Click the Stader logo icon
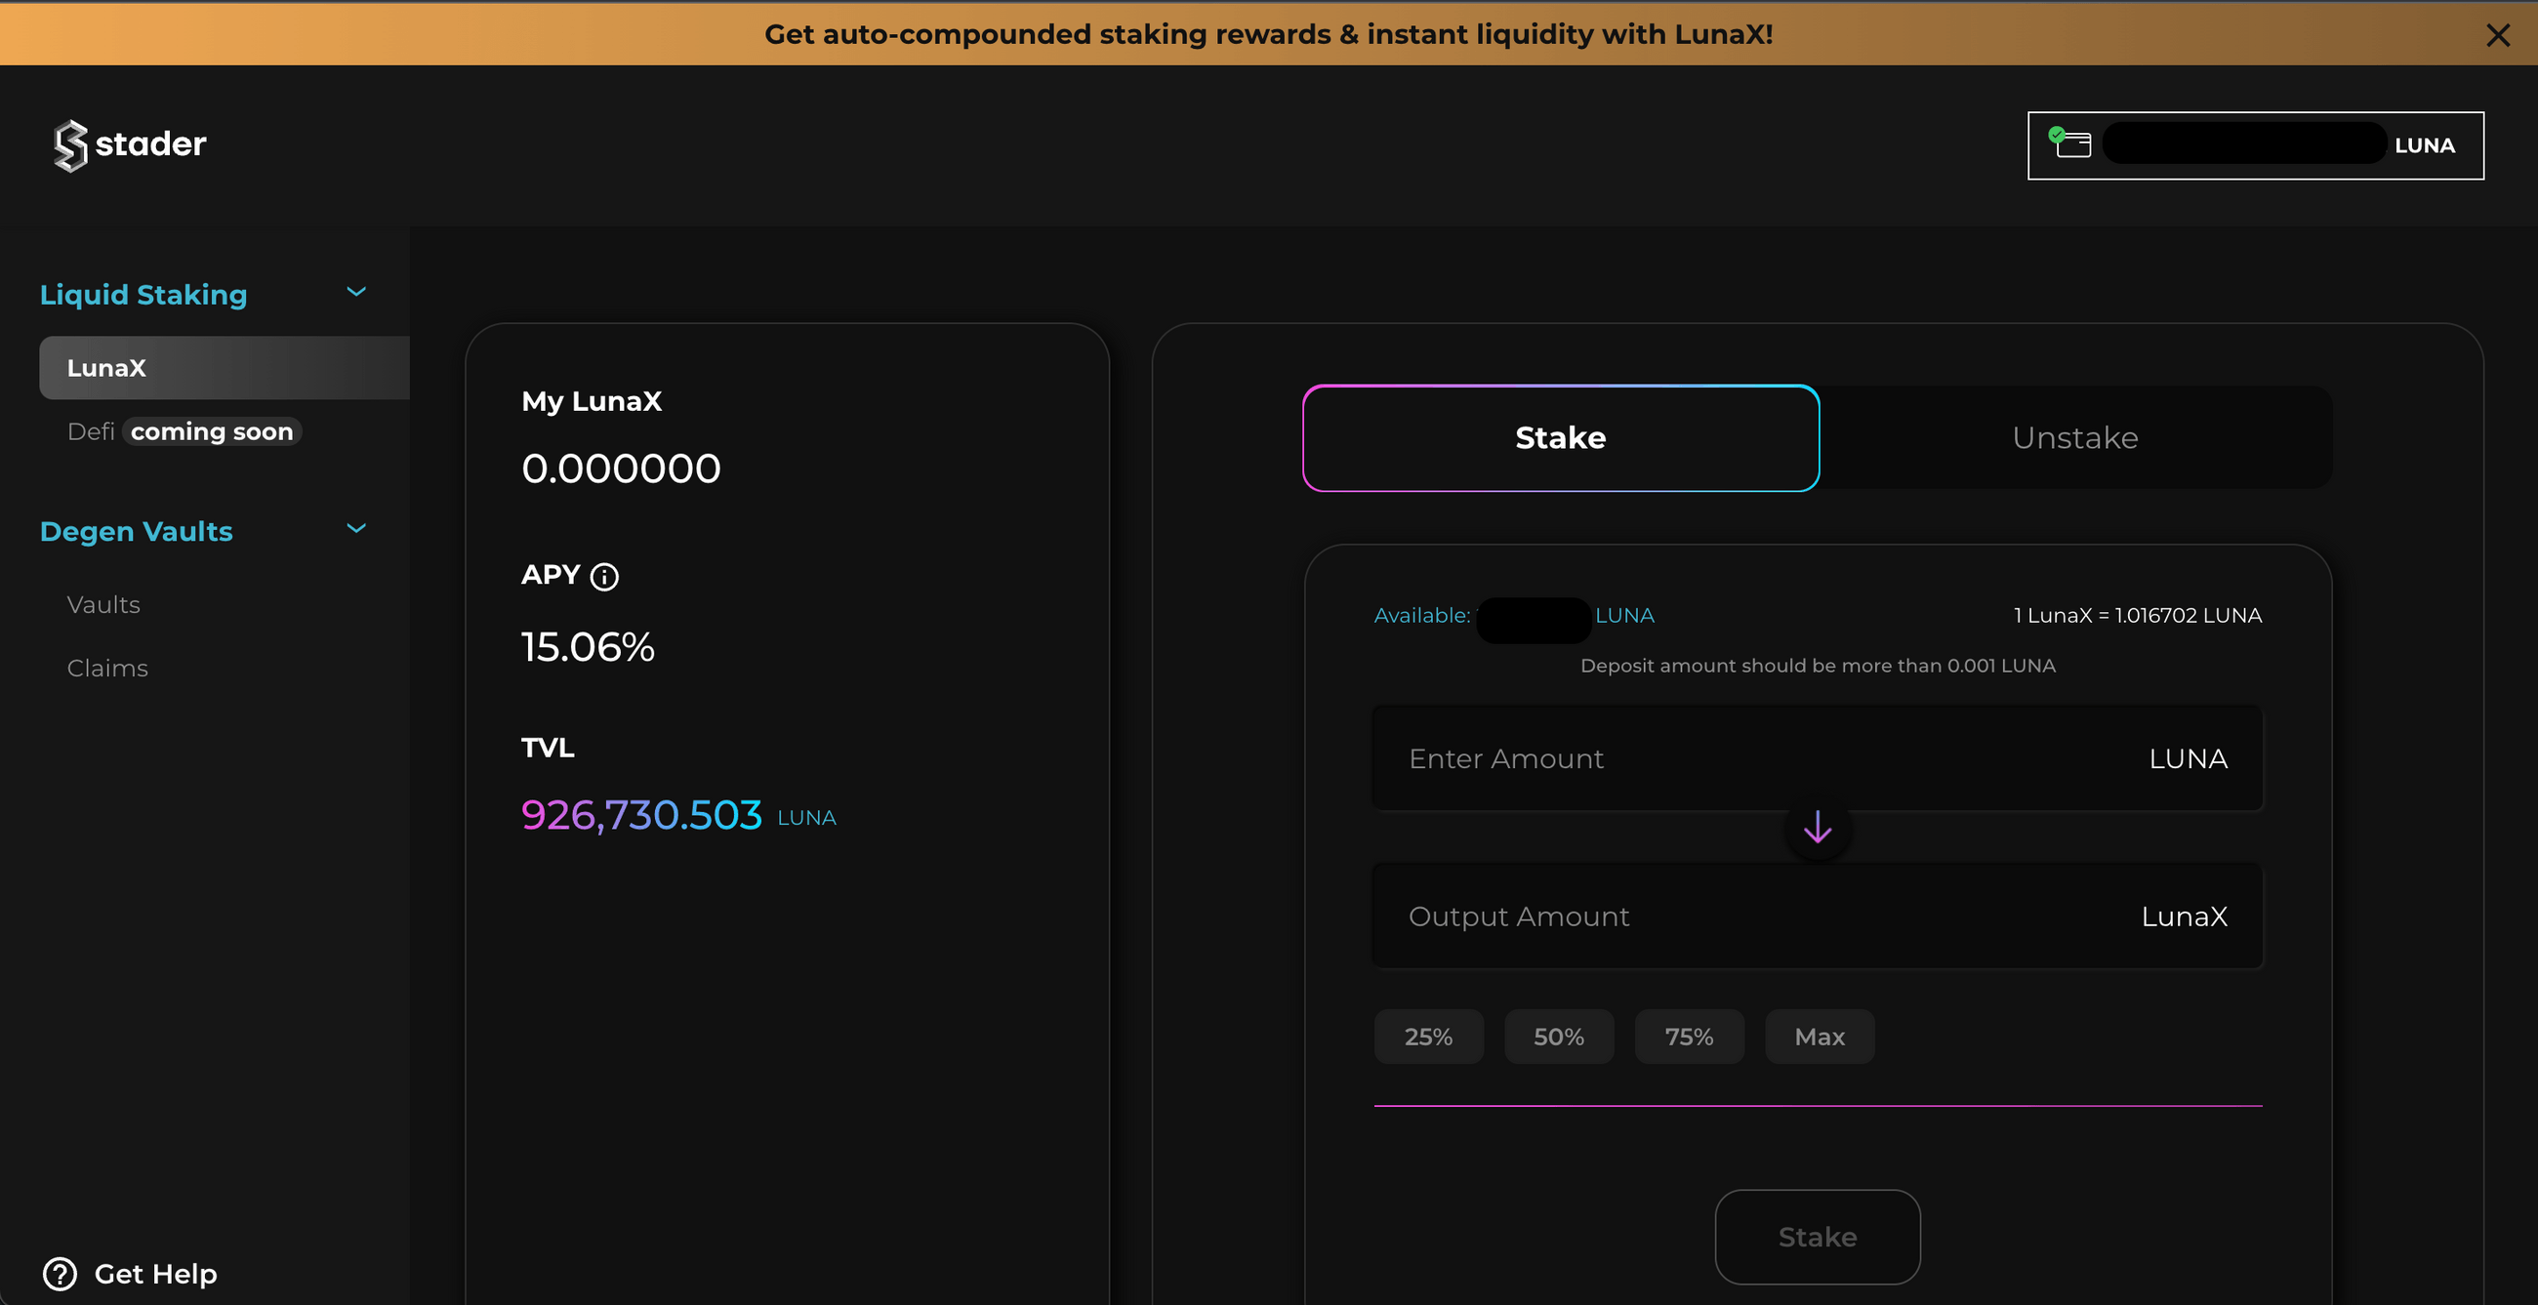Screen dimensions: 2538x1305 click(x=70, y=144)
